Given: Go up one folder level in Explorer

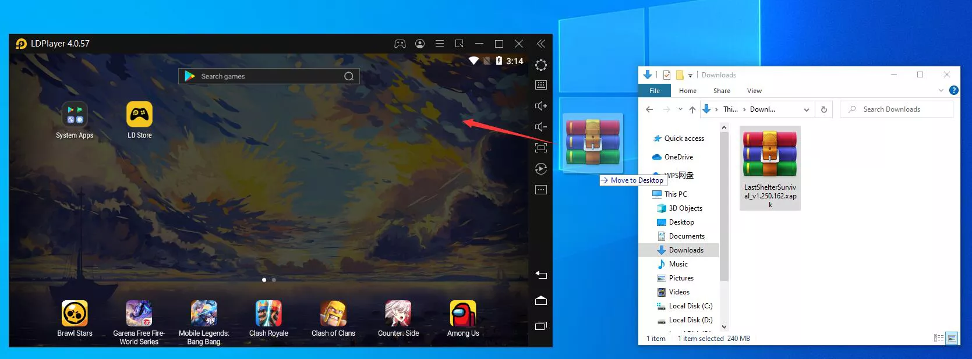Looking at the screenshot, I should point(692,109).
